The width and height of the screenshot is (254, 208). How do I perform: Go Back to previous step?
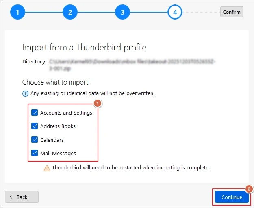[x=22, y=197]
